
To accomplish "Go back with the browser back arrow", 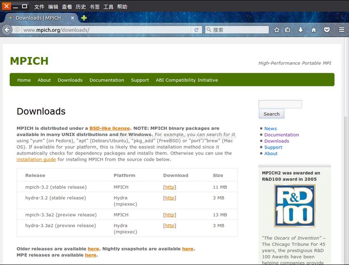I will [7, 29].
